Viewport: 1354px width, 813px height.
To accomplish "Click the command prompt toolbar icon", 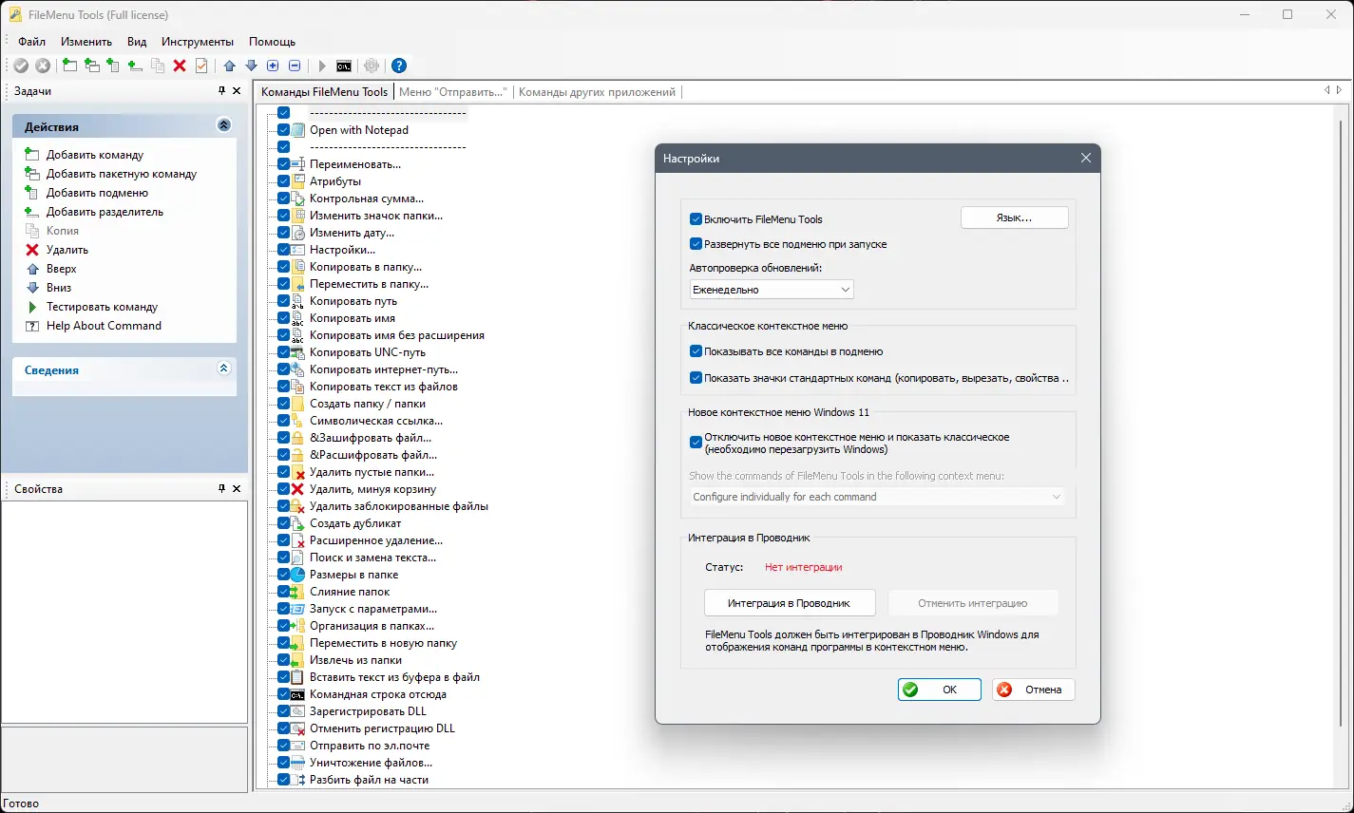I will (344, 66).
